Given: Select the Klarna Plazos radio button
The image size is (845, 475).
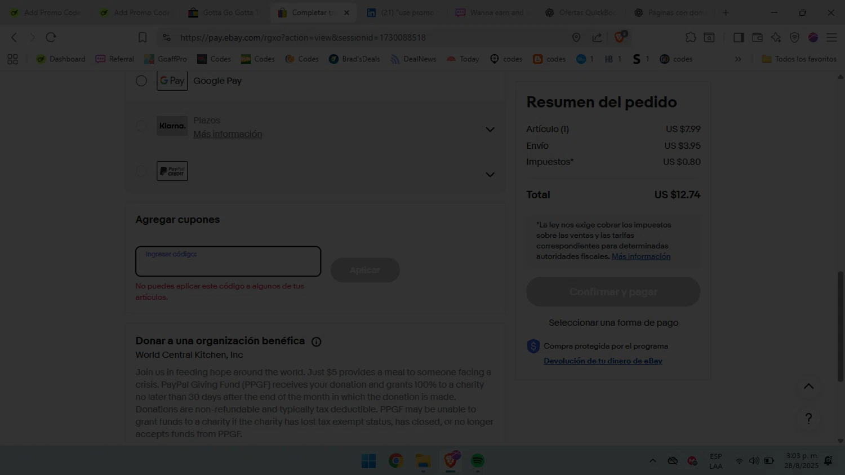Looking at the screenshot, I should tap(141, 126).
